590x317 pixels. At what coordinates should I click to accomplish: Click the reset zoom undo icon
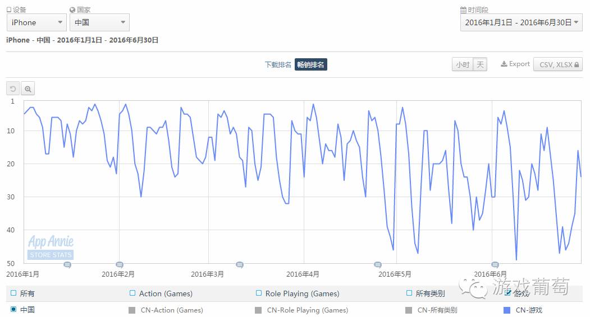[x=13, y=88]
